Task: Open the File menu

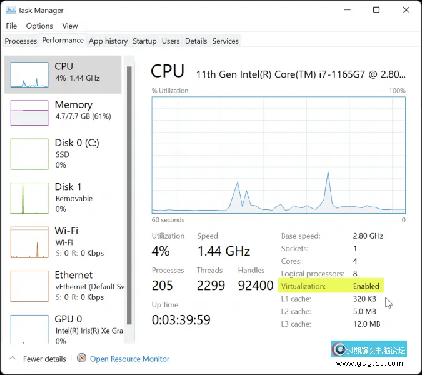Action: click(11, 26)
